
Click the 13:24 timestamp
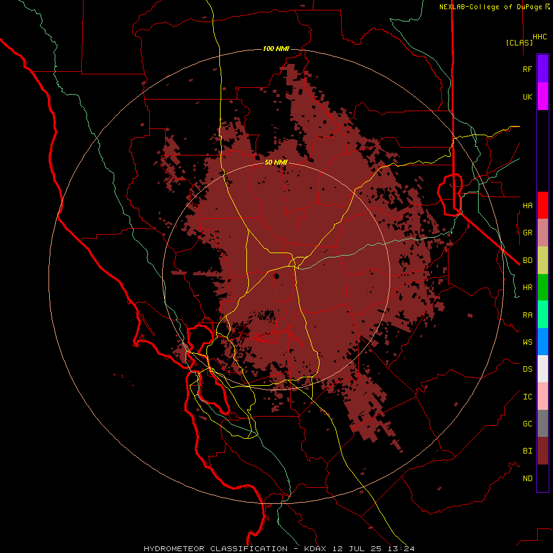pyautogui.click(x=402, y=549)
